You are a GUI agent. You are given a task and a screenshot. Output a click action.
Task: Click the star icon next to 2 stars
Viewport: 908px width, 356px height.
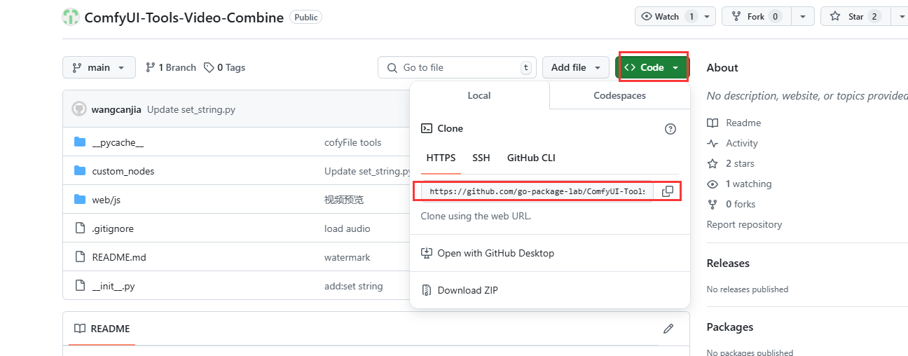point(713,163)
